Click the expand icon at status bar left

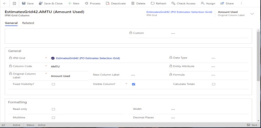3,125
